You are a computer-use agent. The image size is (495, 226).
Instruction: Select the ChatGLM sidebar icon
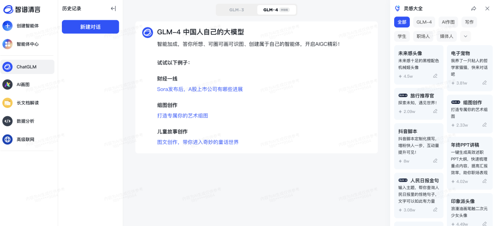[7, 67]
